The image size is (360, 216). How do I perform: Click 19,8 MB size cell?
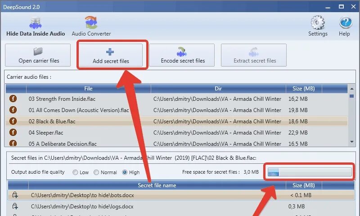point(298,110)
